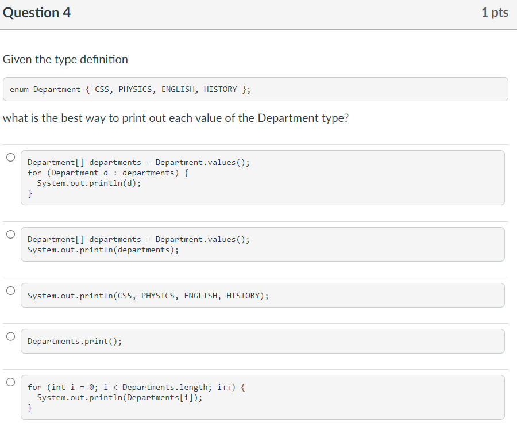Select the radio button for Departments.print() answer
The height and width of the screenshot is (437, 517).
pos(10,336)
